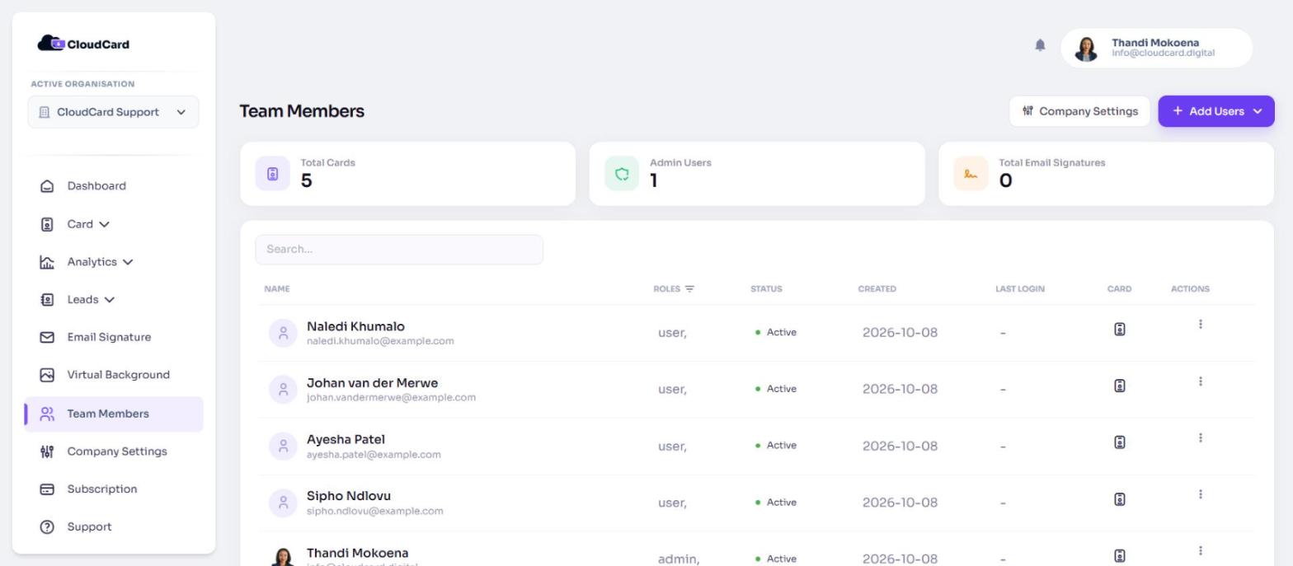Open actions menu for Ayesha Patel

pyautogui.click(x=1200, y=437)
